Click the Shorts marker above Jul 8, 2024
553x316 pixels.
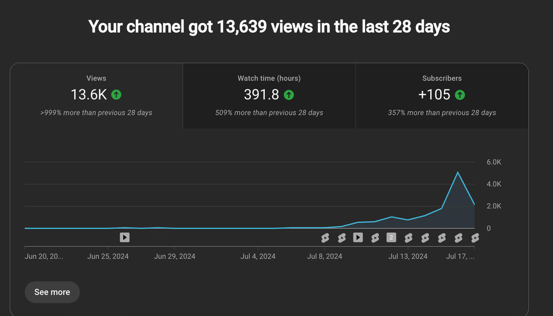pos(325,238)
